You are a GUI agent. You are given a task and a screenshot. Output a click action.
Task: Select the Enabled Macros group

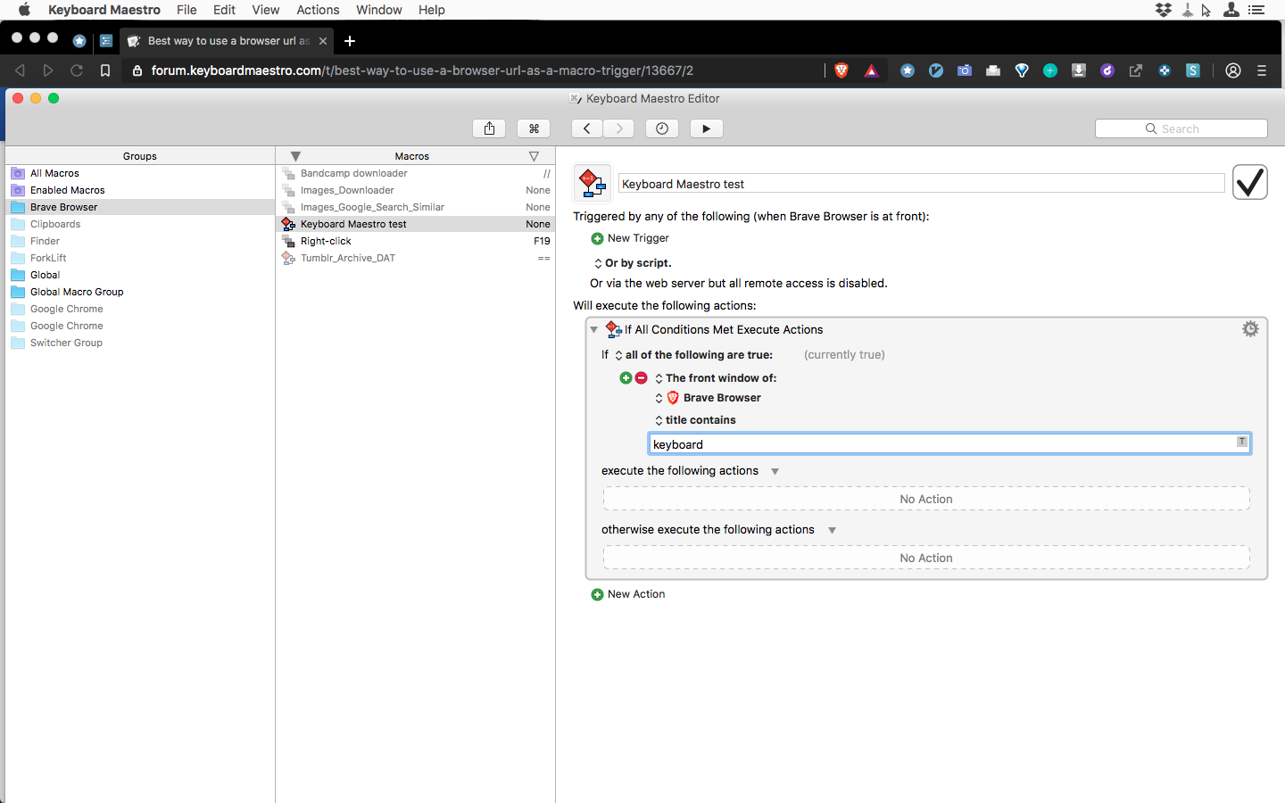coord(140,190)
